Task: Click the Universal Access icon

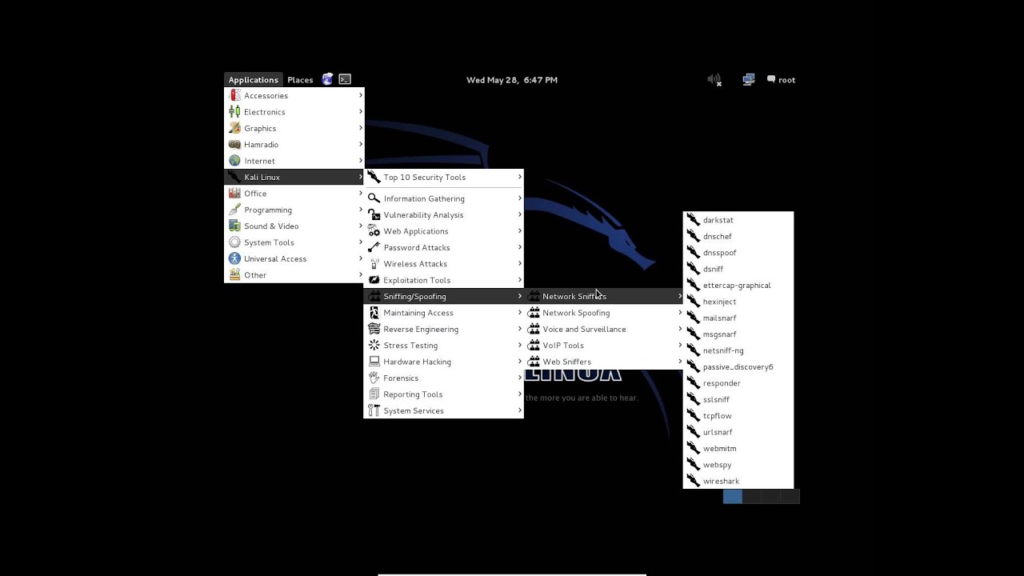Action: point(234,258)
